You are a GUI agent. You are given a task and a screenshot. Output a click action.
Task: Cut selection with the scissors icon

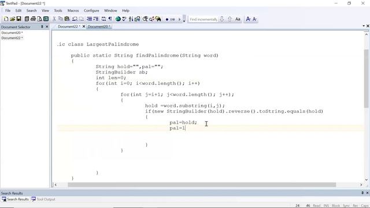(x=54, y=19)
